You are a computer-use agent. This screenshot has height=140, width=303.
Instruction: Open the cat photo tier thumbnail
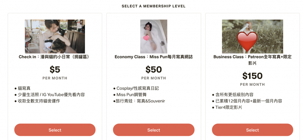click(55, 36)
